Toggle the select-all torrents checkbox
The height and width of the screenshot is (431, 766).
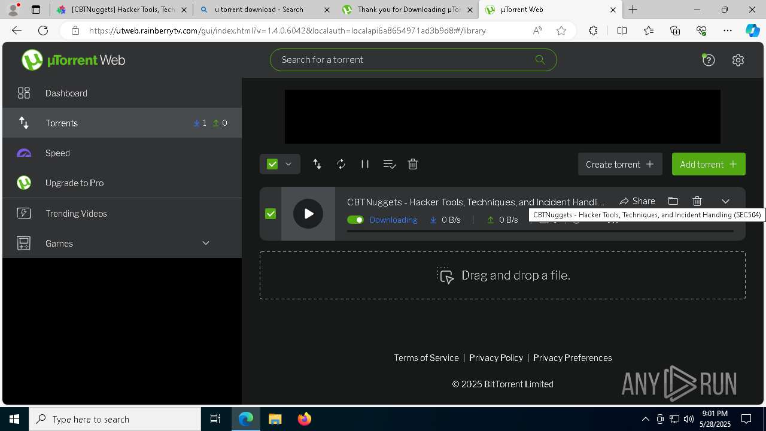[272, 164]
